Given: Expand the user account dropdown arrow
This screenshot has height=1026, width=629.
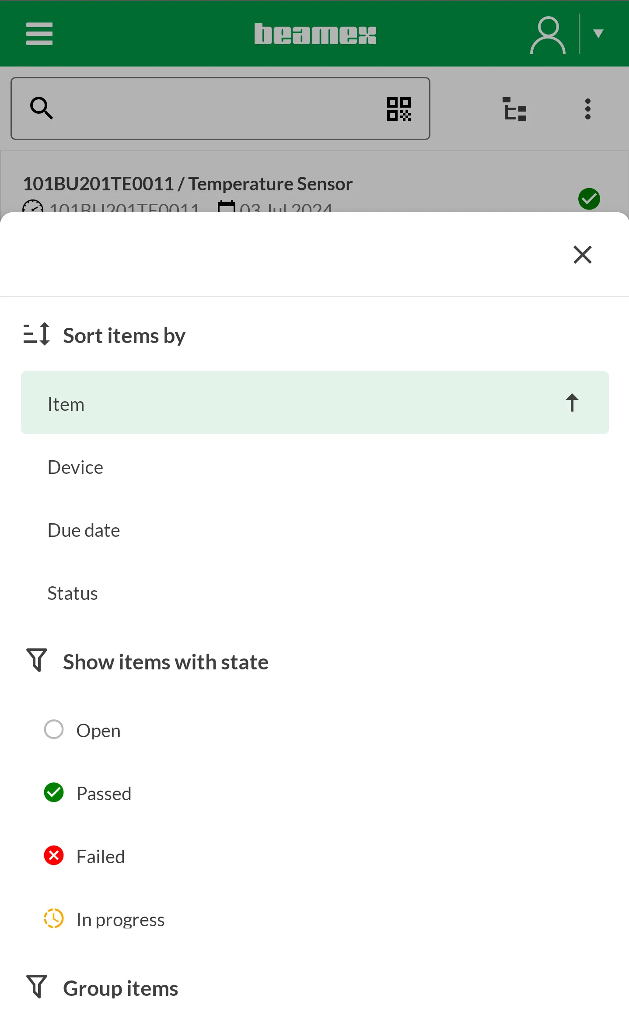Looking at the screenshot, I should [x=598, y=34].
